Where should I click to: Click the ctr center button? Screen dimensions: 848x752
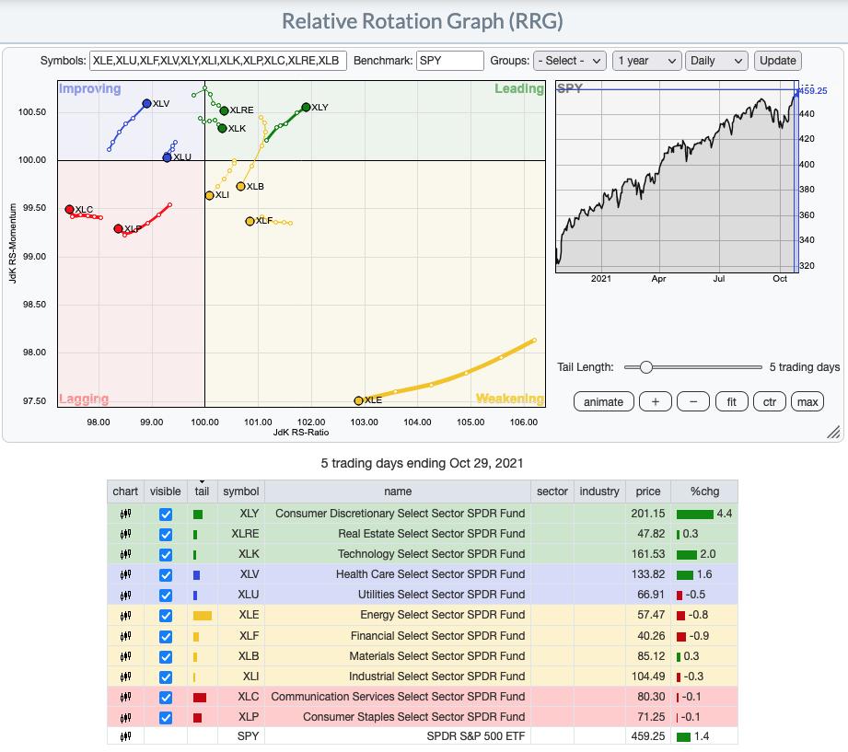tap(769, 401)
